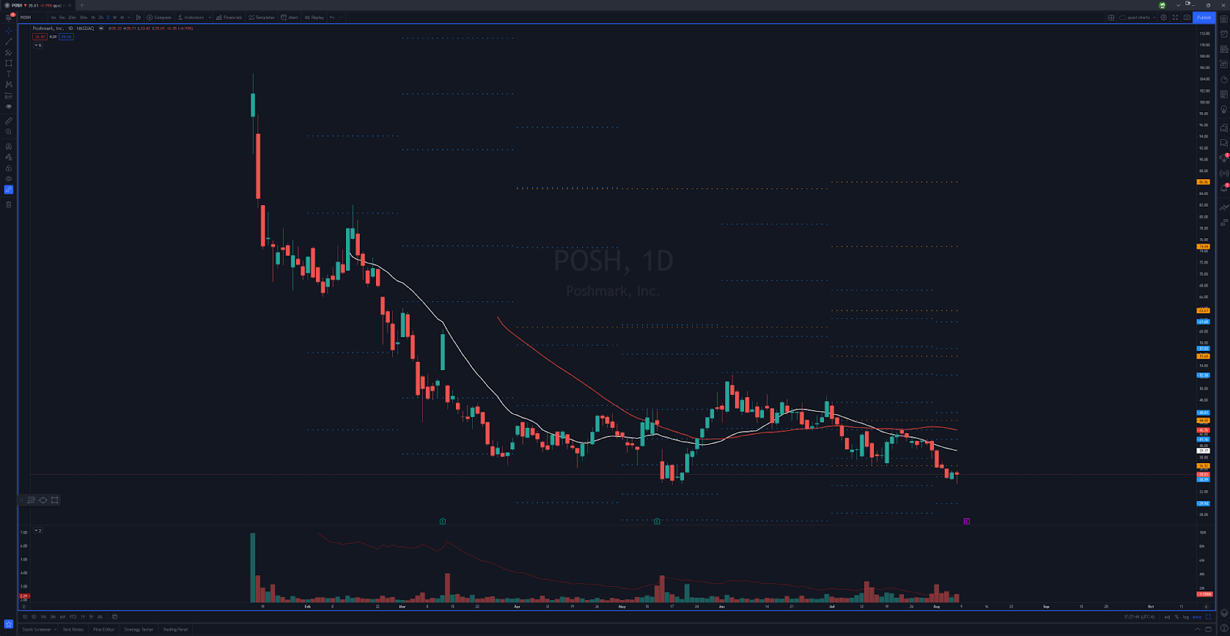The image size is (1230, 636).
Task: Open the select layout grid icon
Action: click(x=1111, y=18)
